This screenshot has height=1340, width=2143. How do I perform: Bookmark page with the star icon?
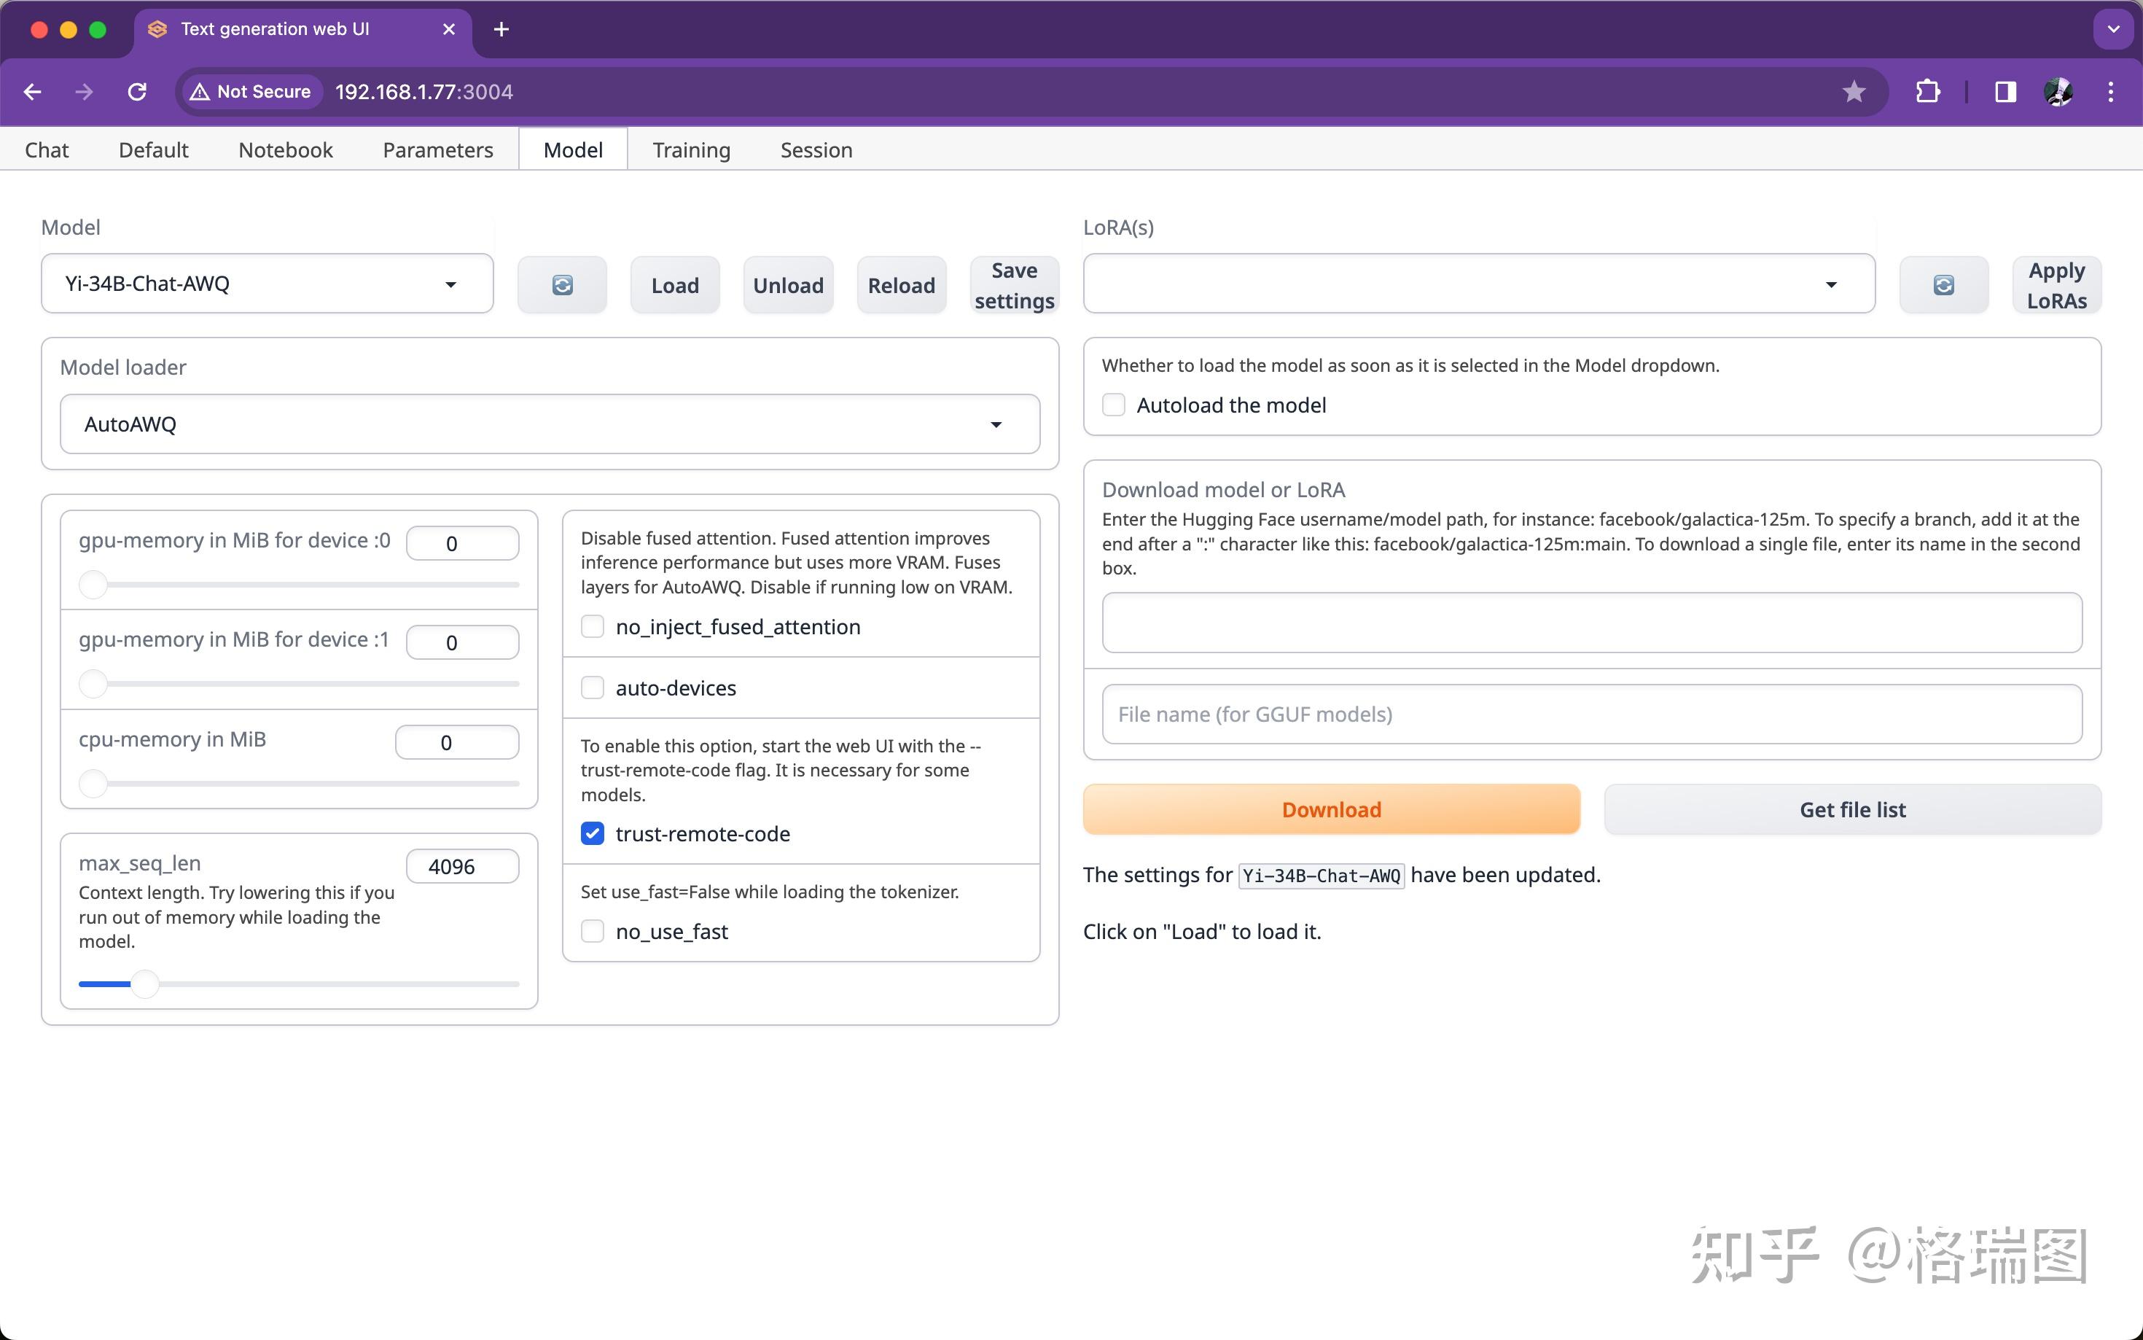click(x=1854, y=91)
